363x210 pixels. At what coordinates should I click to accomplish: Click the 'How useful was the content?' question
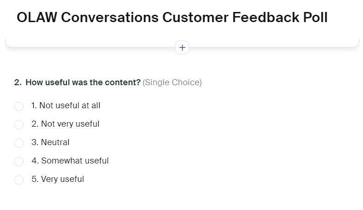click(83, 82)
